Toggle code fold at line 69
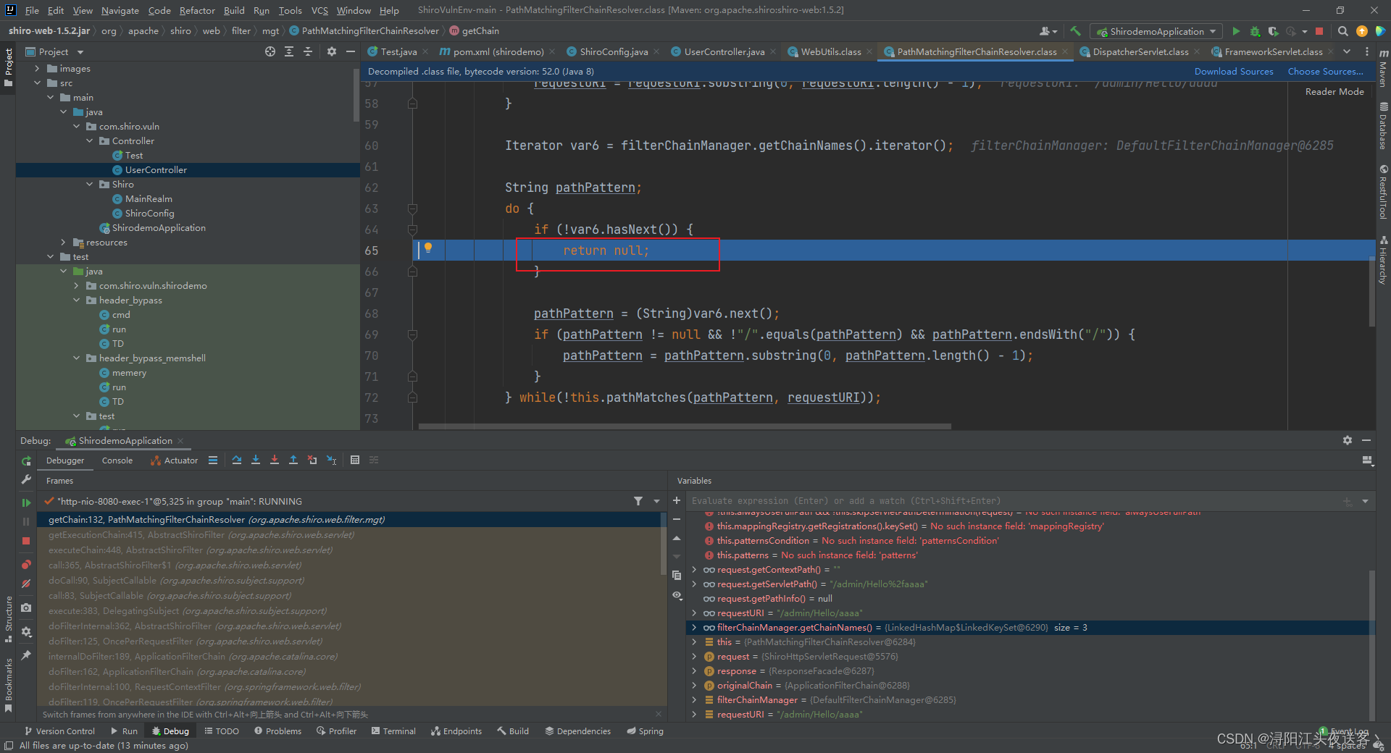This screenshot has width=1391, height=753. click(412, 335)
